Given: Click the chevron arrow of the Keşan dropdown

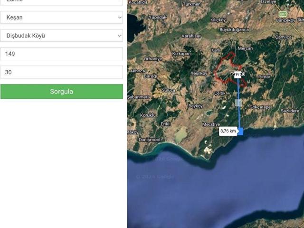Looking at the screenshot, I should click(120, 18).
